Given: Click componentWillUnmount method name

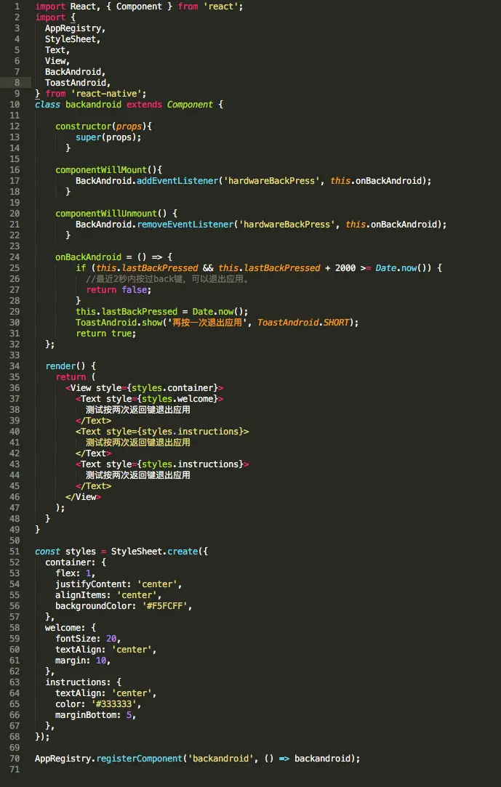Looking at the screenshot, I should [x=106, y=214].
